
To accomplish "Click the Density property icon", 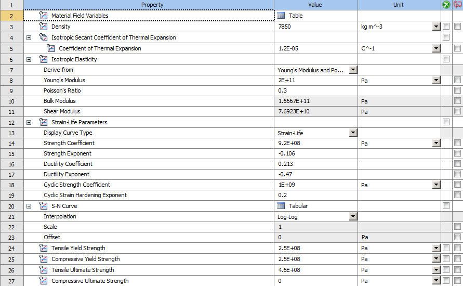I will tap(44, 27).
